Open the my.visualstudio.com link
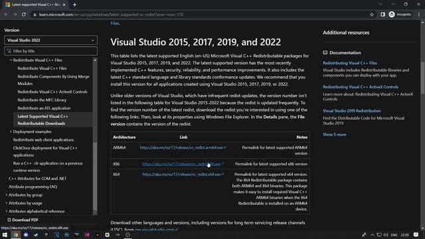Screen dimensions: 425x239 click(x=156, y=230)
